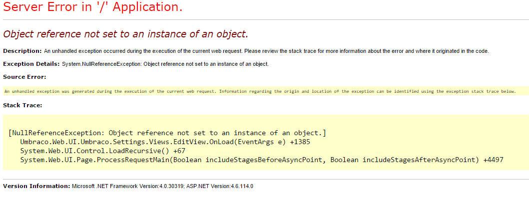Click the [NullReferenceException...] stack trace line

pyautogui.click(x=167, y=133)
